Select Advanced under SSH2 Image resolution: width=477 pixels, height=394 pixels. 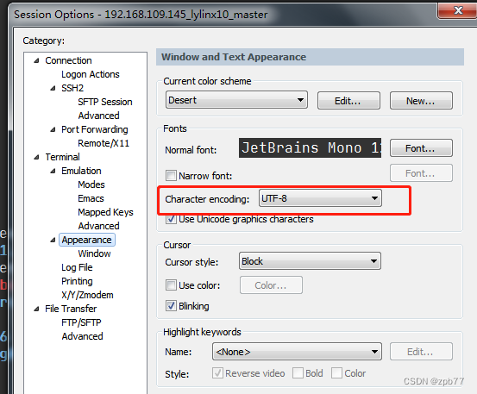(98, 116)
